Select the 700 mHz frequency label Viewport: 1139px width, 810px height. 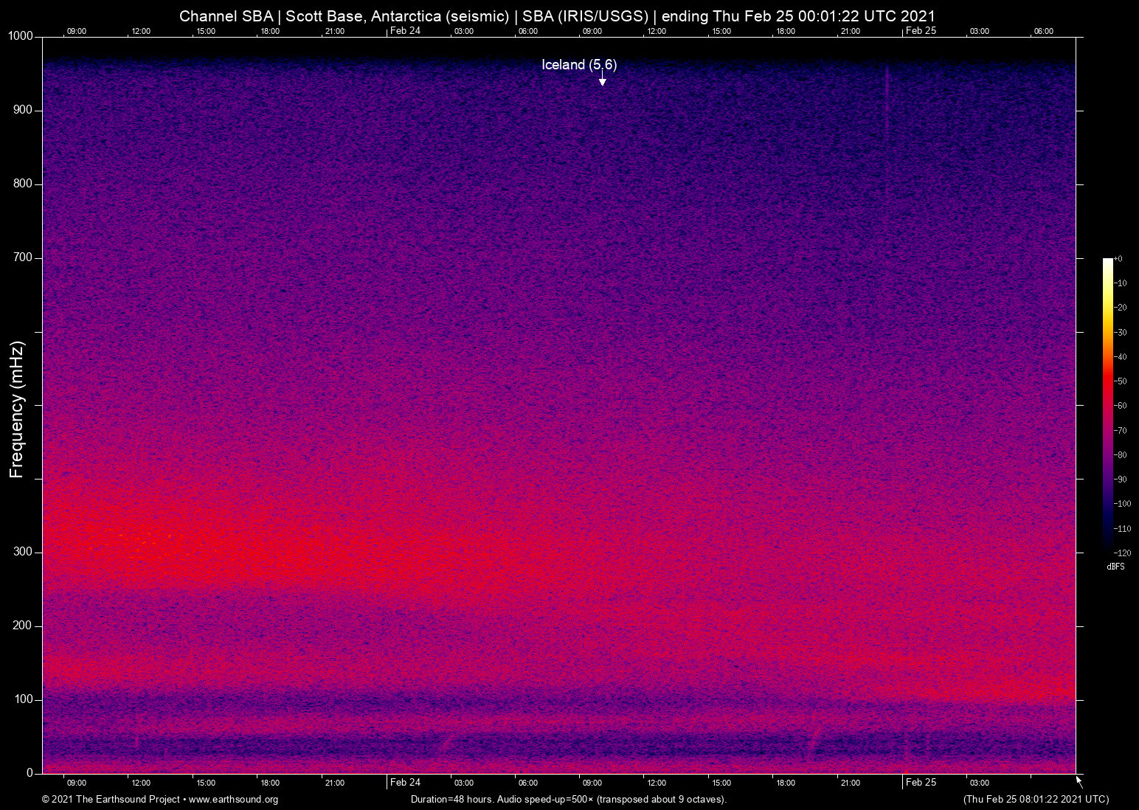(23, 257)
